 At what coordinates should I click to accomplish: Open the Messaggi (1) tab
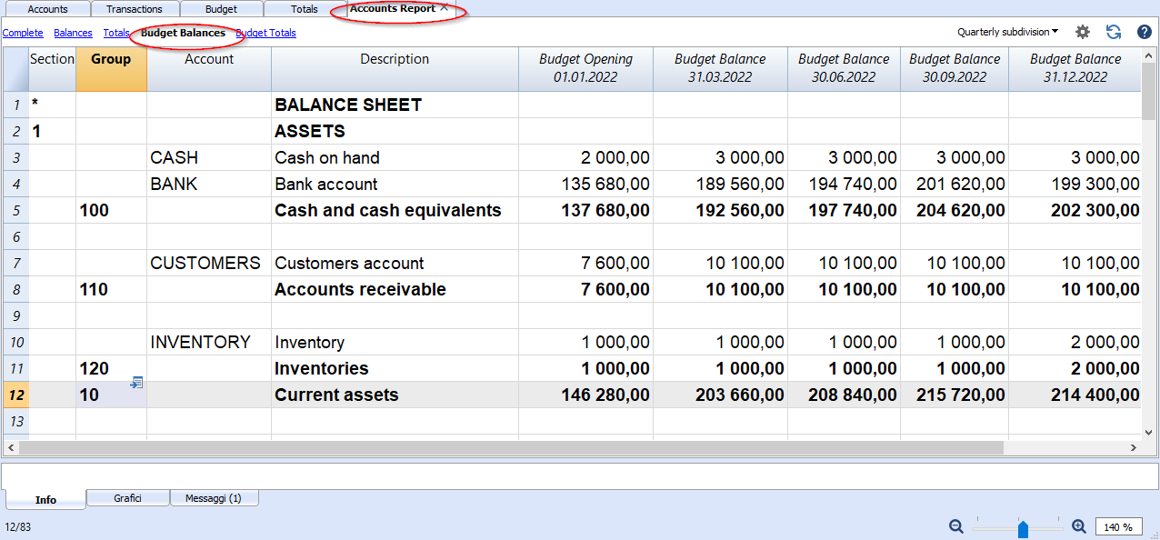coord(213,498)
